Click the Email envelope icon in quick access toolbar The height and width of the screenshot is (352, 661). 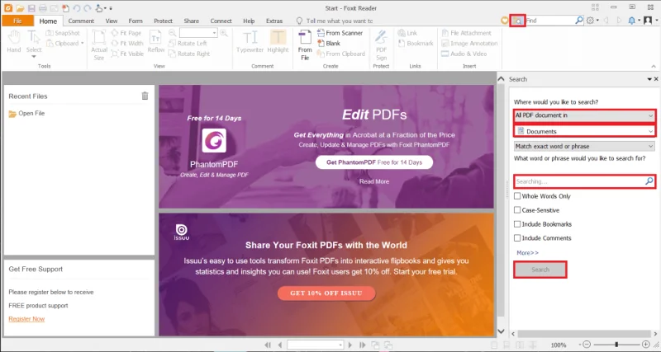[54, 8]
